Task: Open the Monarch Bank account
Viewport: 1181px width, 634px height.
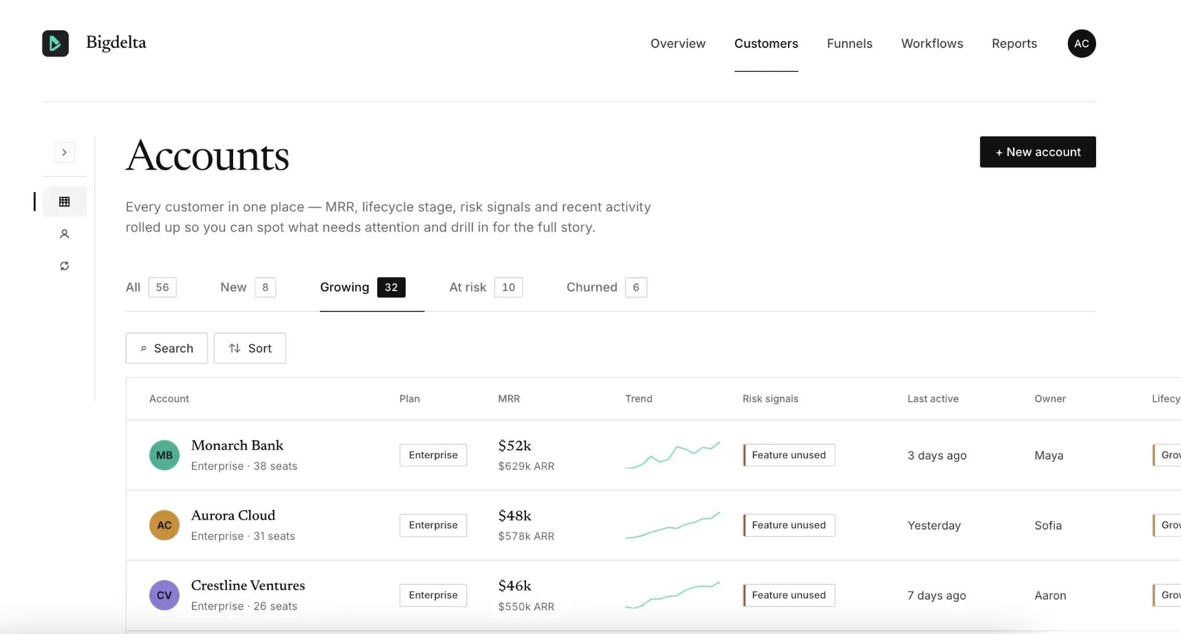Action: pos(237,445)
